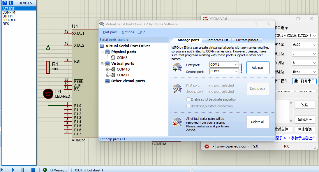Image resolution: width=319 pixels, height=172 pixels.
Task: Click XCOM 发送文件 send file button
Action: coord(283,129)
